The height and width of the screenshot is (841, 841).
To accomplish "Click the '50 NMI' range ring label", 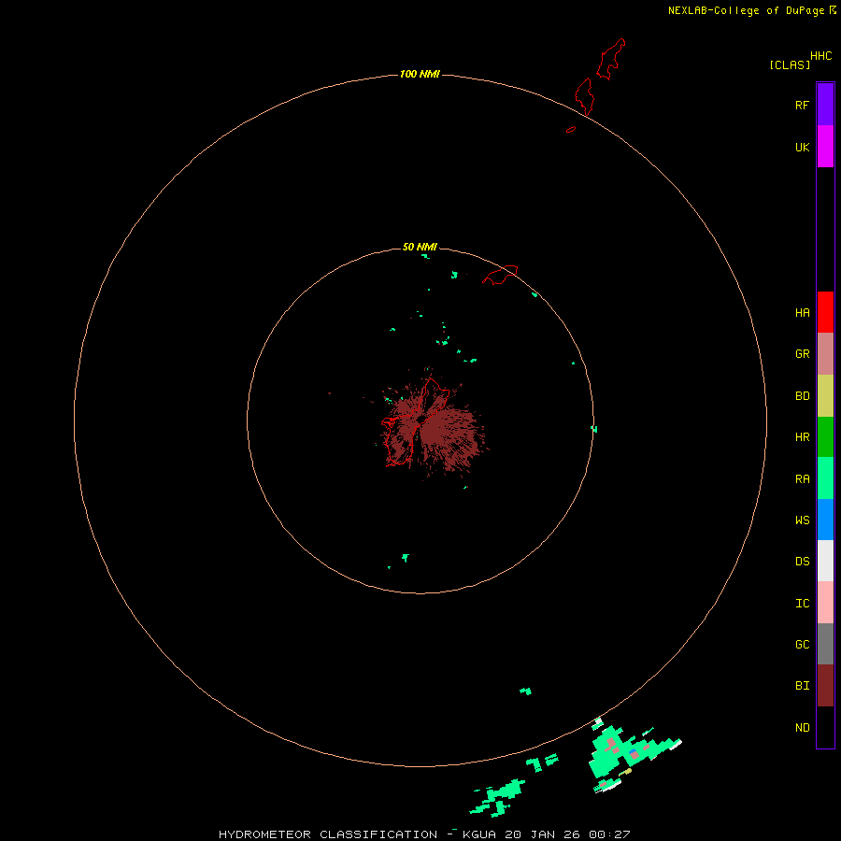I will 420,247.
